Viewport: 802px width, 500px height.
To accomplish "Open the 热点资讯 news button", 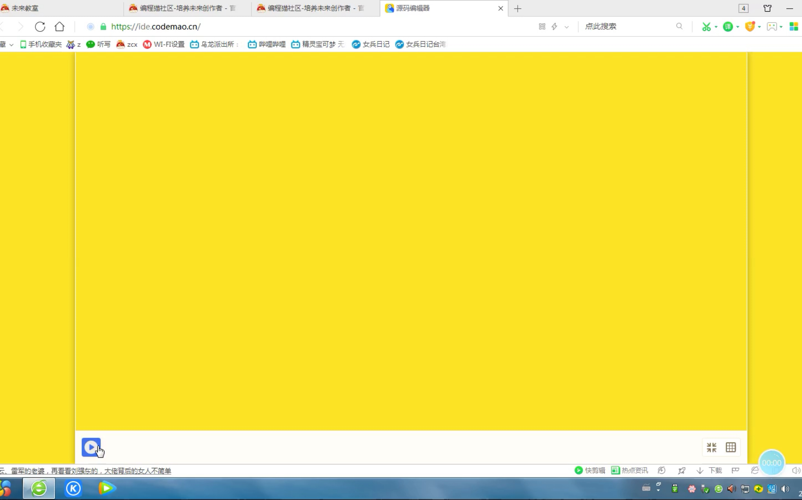I will tap(630, 470).
